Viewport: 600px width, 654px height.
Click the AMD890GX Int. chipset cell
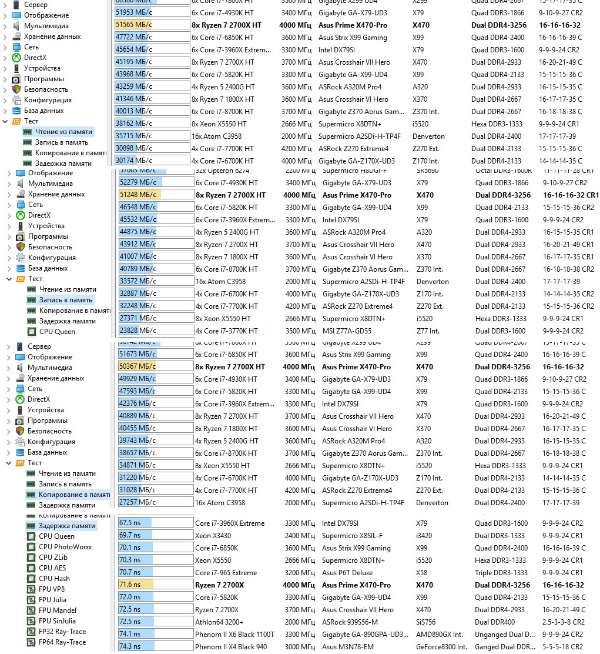point(439,635)
